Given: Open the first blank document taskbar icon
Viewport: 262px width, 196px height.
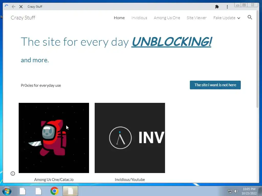Looking at the screenshot, I should click(x=23, y=191).
